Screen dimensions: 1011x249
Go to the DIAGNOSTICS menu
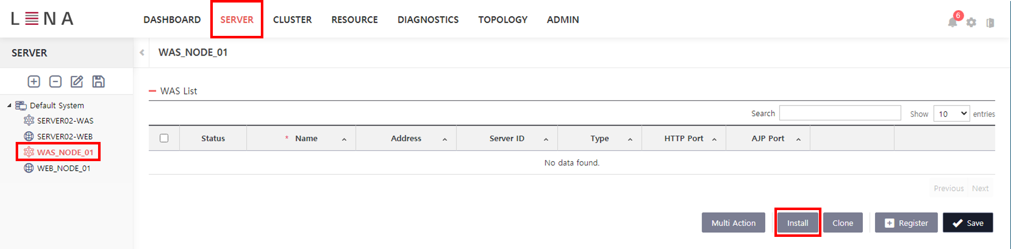pyautogui.click(x=428, y=20)
